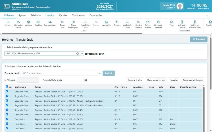The width and height of the screenshot is (212, 132).
Task: Open the Gestor user role dropdown
Action: [x=171, y=8]
